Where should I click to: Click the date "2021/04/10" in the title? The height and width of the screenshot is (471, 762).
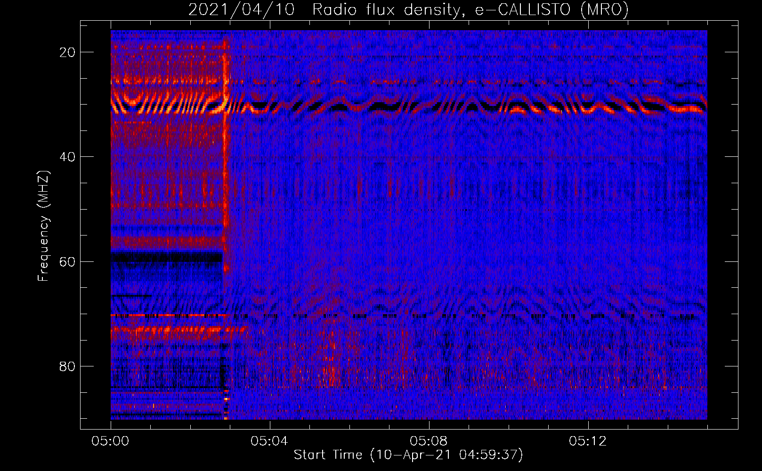coord(242,10)
